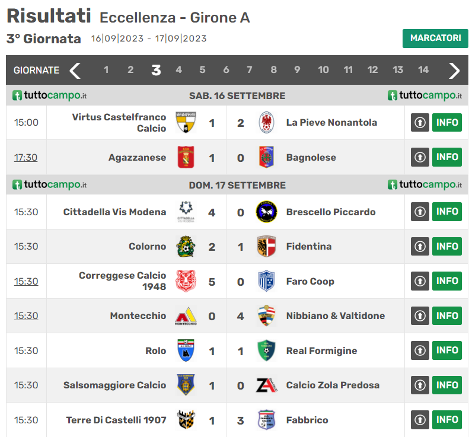Open the 17:30 Agazzanese match time link

point(25,157)
